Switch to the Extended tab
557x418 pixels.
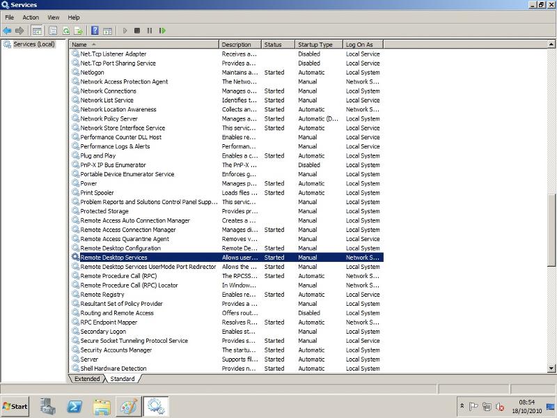[87, 379]
